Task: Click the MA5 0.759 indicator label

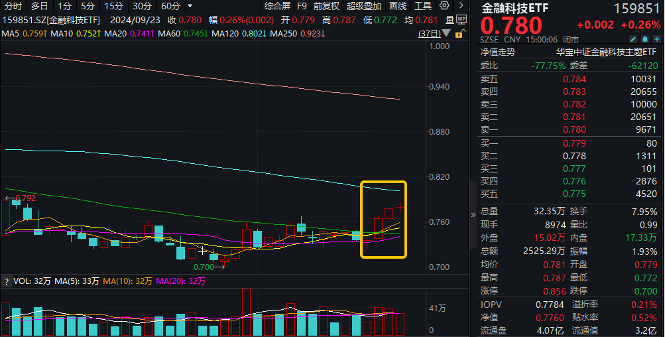Action: coord(24,34)
